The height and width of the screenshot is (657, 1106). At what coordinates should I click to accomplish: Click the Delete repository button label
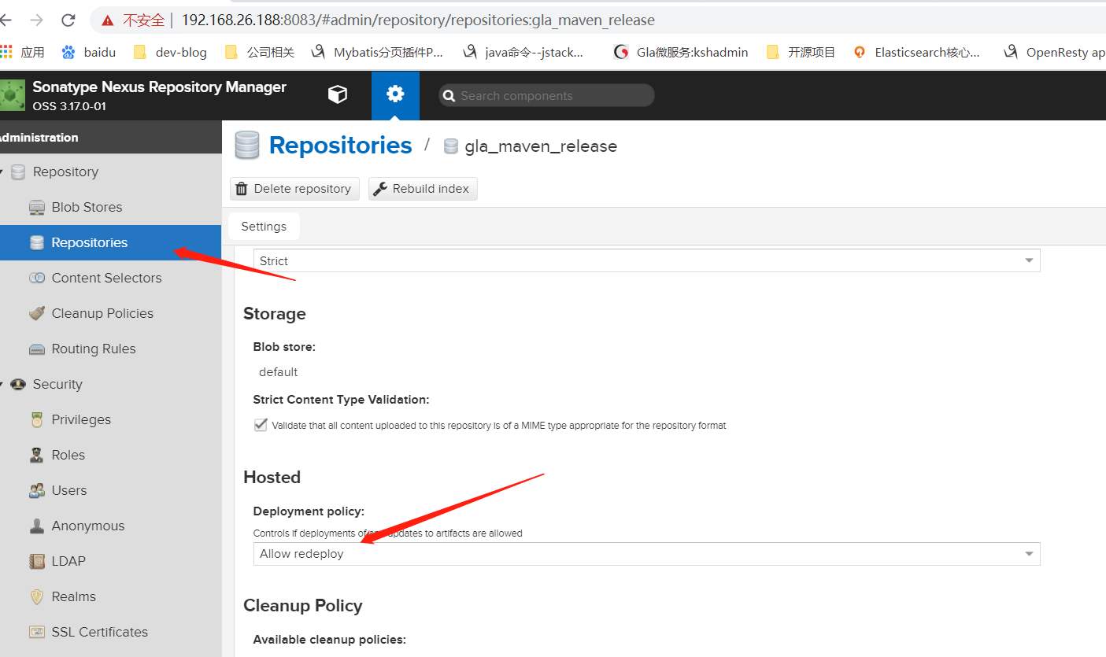point(302,189)
